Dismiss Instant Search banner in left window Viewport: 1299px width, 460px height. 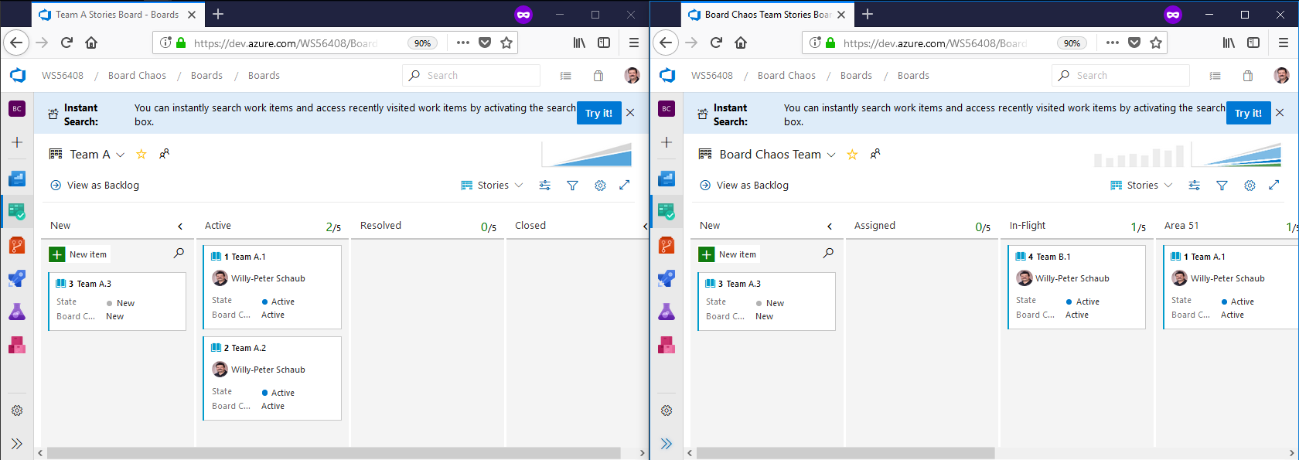tap(630, 113)
